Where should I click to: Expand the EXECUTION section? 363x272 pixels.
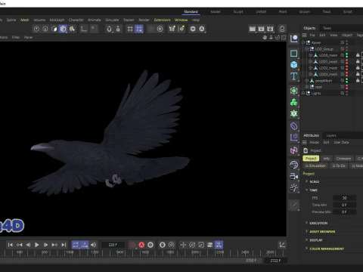point(306,223)
